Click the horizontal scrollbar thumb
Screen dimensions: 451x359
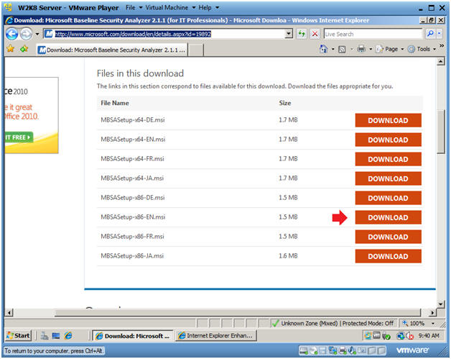coord(238,312)
